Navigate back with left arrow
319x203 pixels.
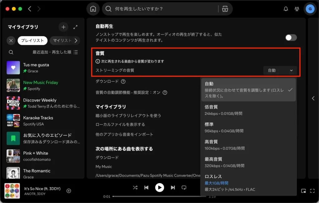point(30,9)
